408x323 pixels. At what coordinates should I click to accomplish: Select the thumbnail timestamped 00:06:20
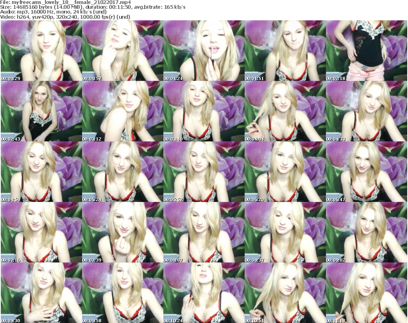pyautogui.click(x=285, y=172)
